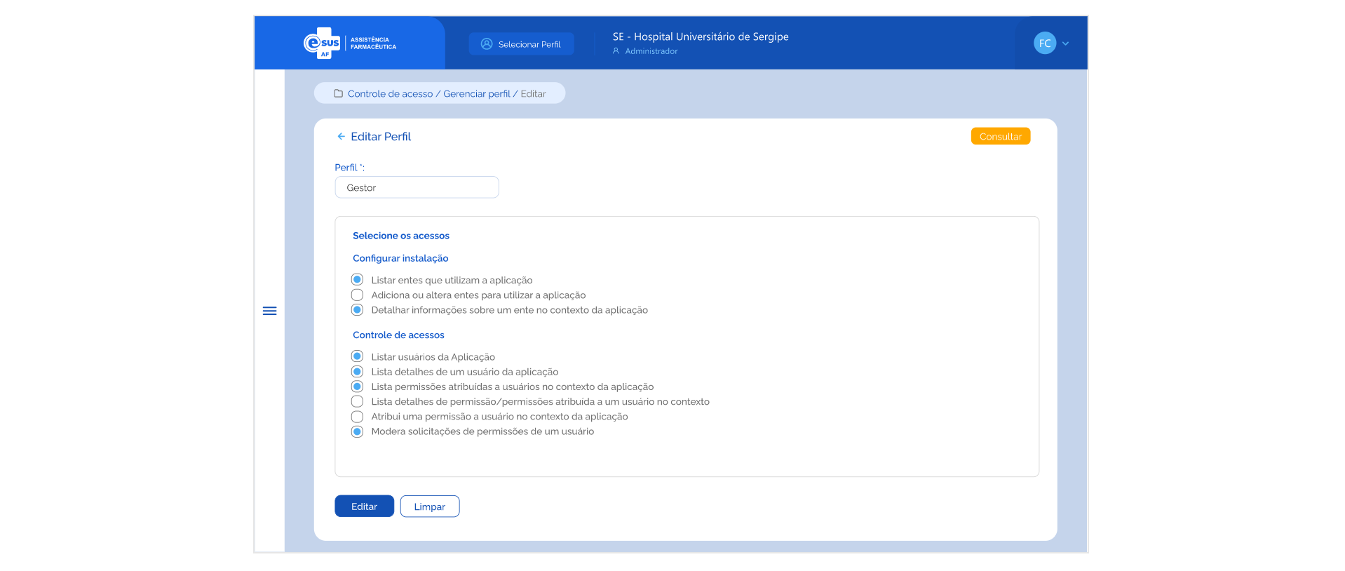Click the profile icon in Selecionar Perfil

tap(487, 44)
